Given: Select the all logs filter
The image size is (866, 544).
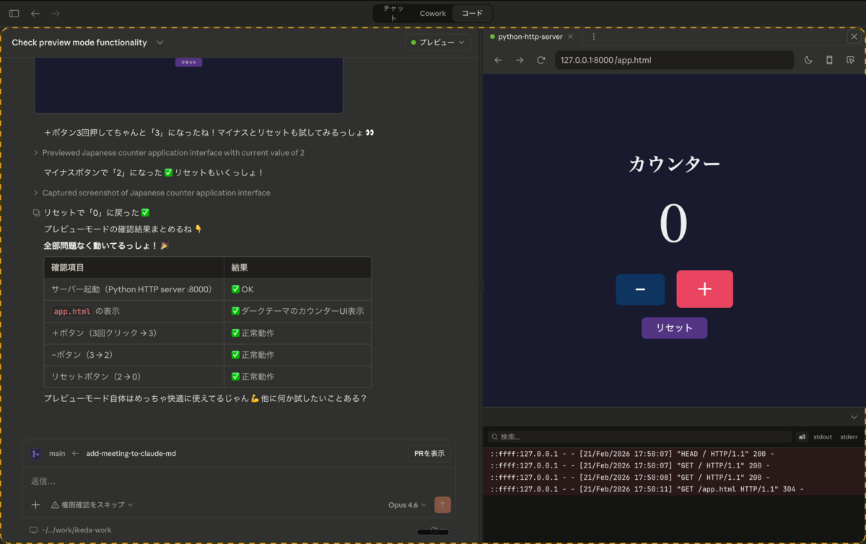Looking at the screenshot, I should (x=802, y=436).
